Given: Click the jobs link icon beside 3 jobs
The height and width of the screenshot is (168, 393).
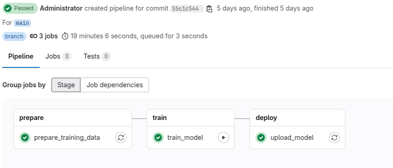Looking at the screenshot, I should coord(34,36).
